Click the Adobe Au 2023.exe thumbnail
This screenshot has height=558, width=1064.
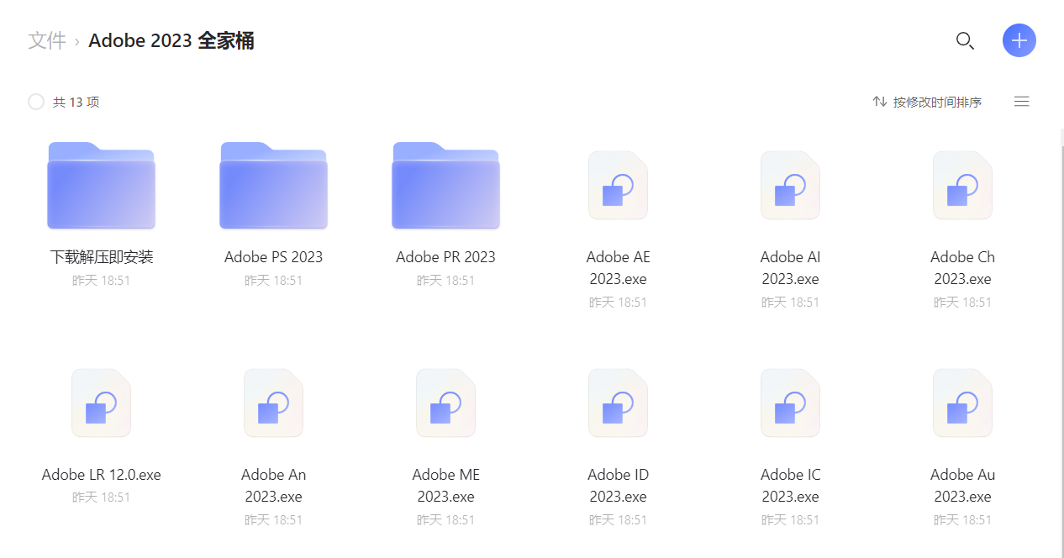962,403
